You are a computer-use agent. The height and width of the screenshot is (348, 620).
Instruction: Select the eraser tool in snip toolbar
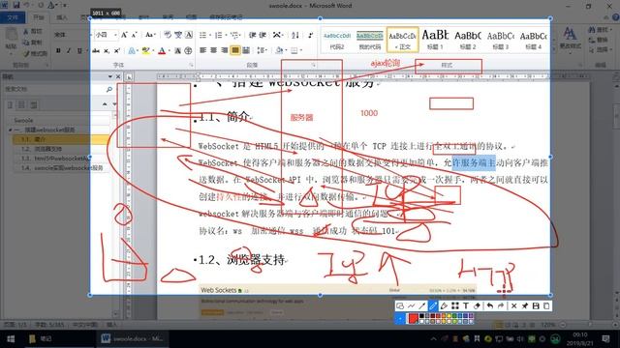(x=477, y=305)
